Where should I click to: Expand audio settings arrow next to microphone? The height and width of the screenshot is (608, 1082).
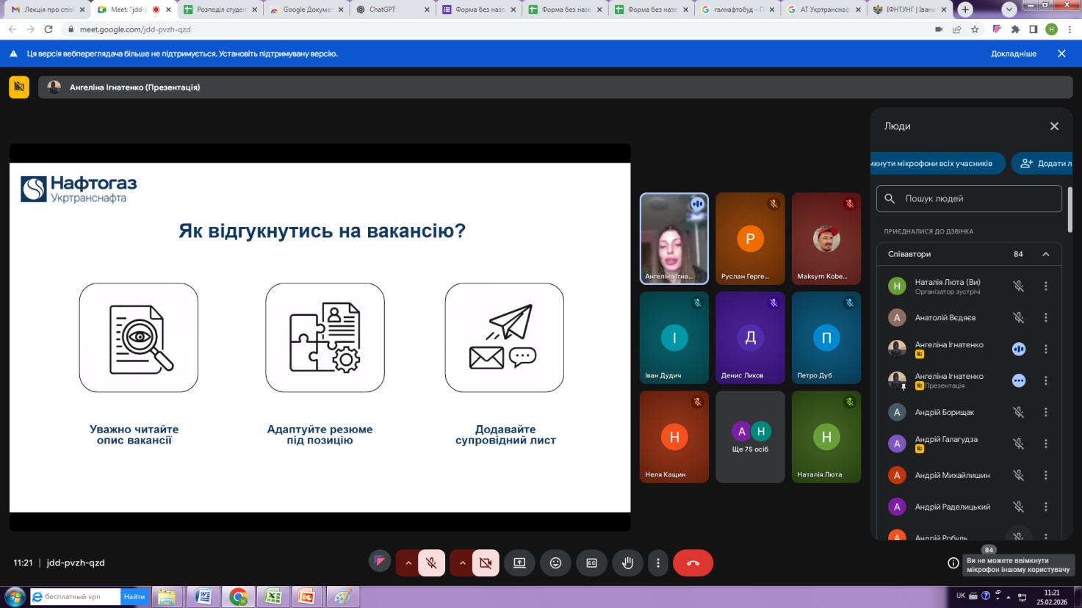tap(408, 563)
